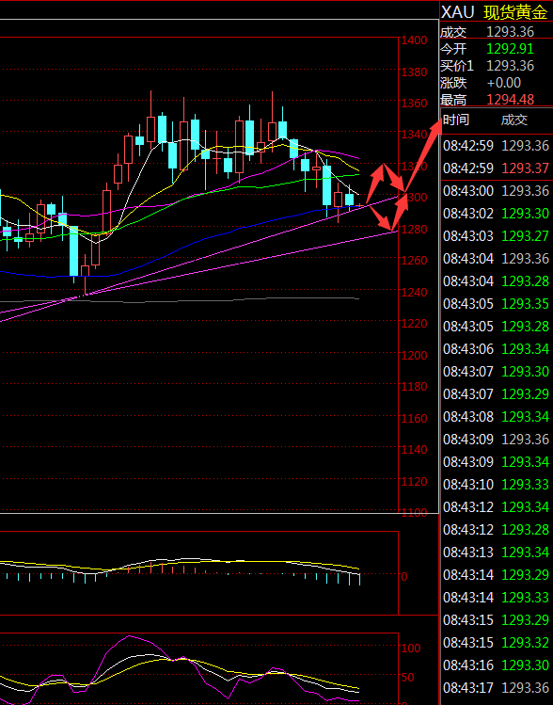This screenshot has height=705, width=553.
Task: Select price 1293.29 in the 08:43:14 row
Action: (x=525, y=574)
